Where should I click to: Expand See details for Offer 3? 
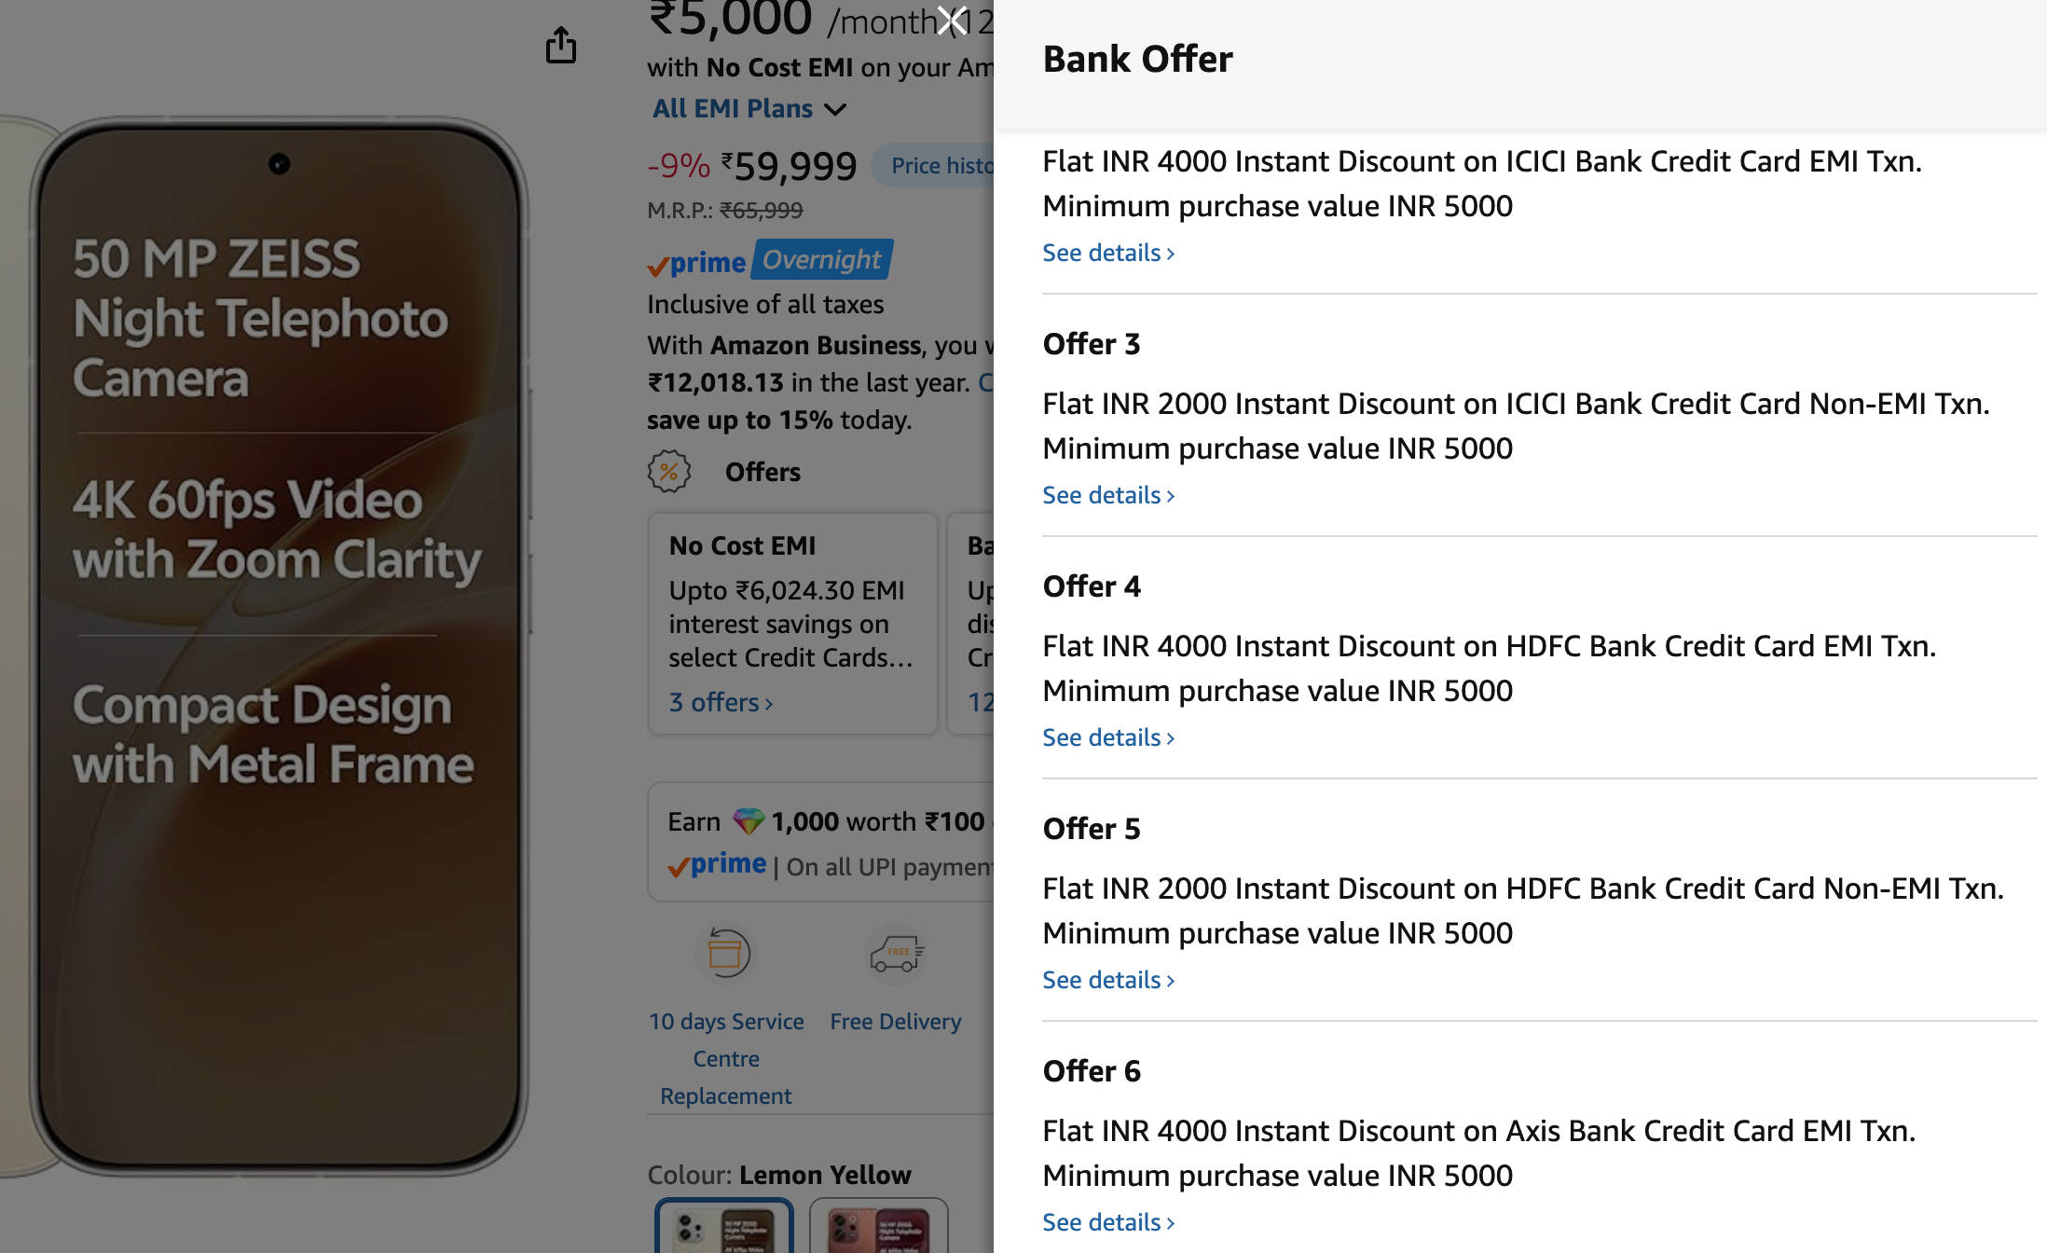pos(1108,495)
